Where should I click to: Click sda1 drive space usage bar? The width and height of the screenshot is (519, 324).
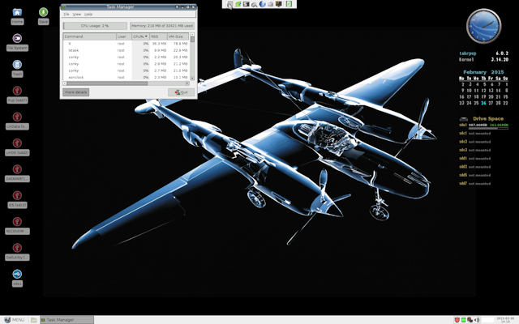point(488,128)
